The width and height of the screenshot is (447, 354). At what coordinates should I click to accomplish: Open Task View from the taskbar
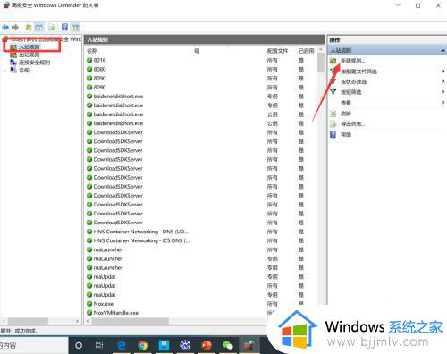(x=99, y=345)
